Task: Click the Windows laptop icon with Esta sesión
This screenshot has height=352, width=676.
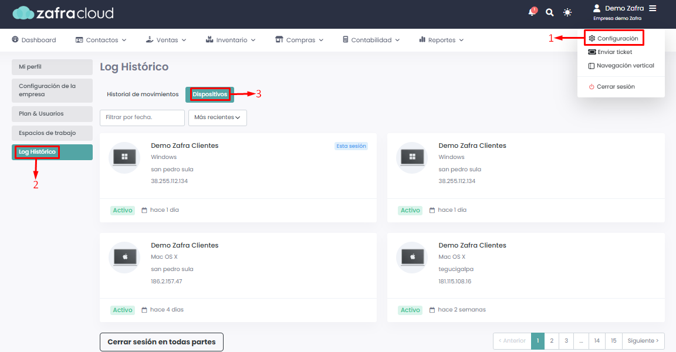Action: (x=124, y=158)
